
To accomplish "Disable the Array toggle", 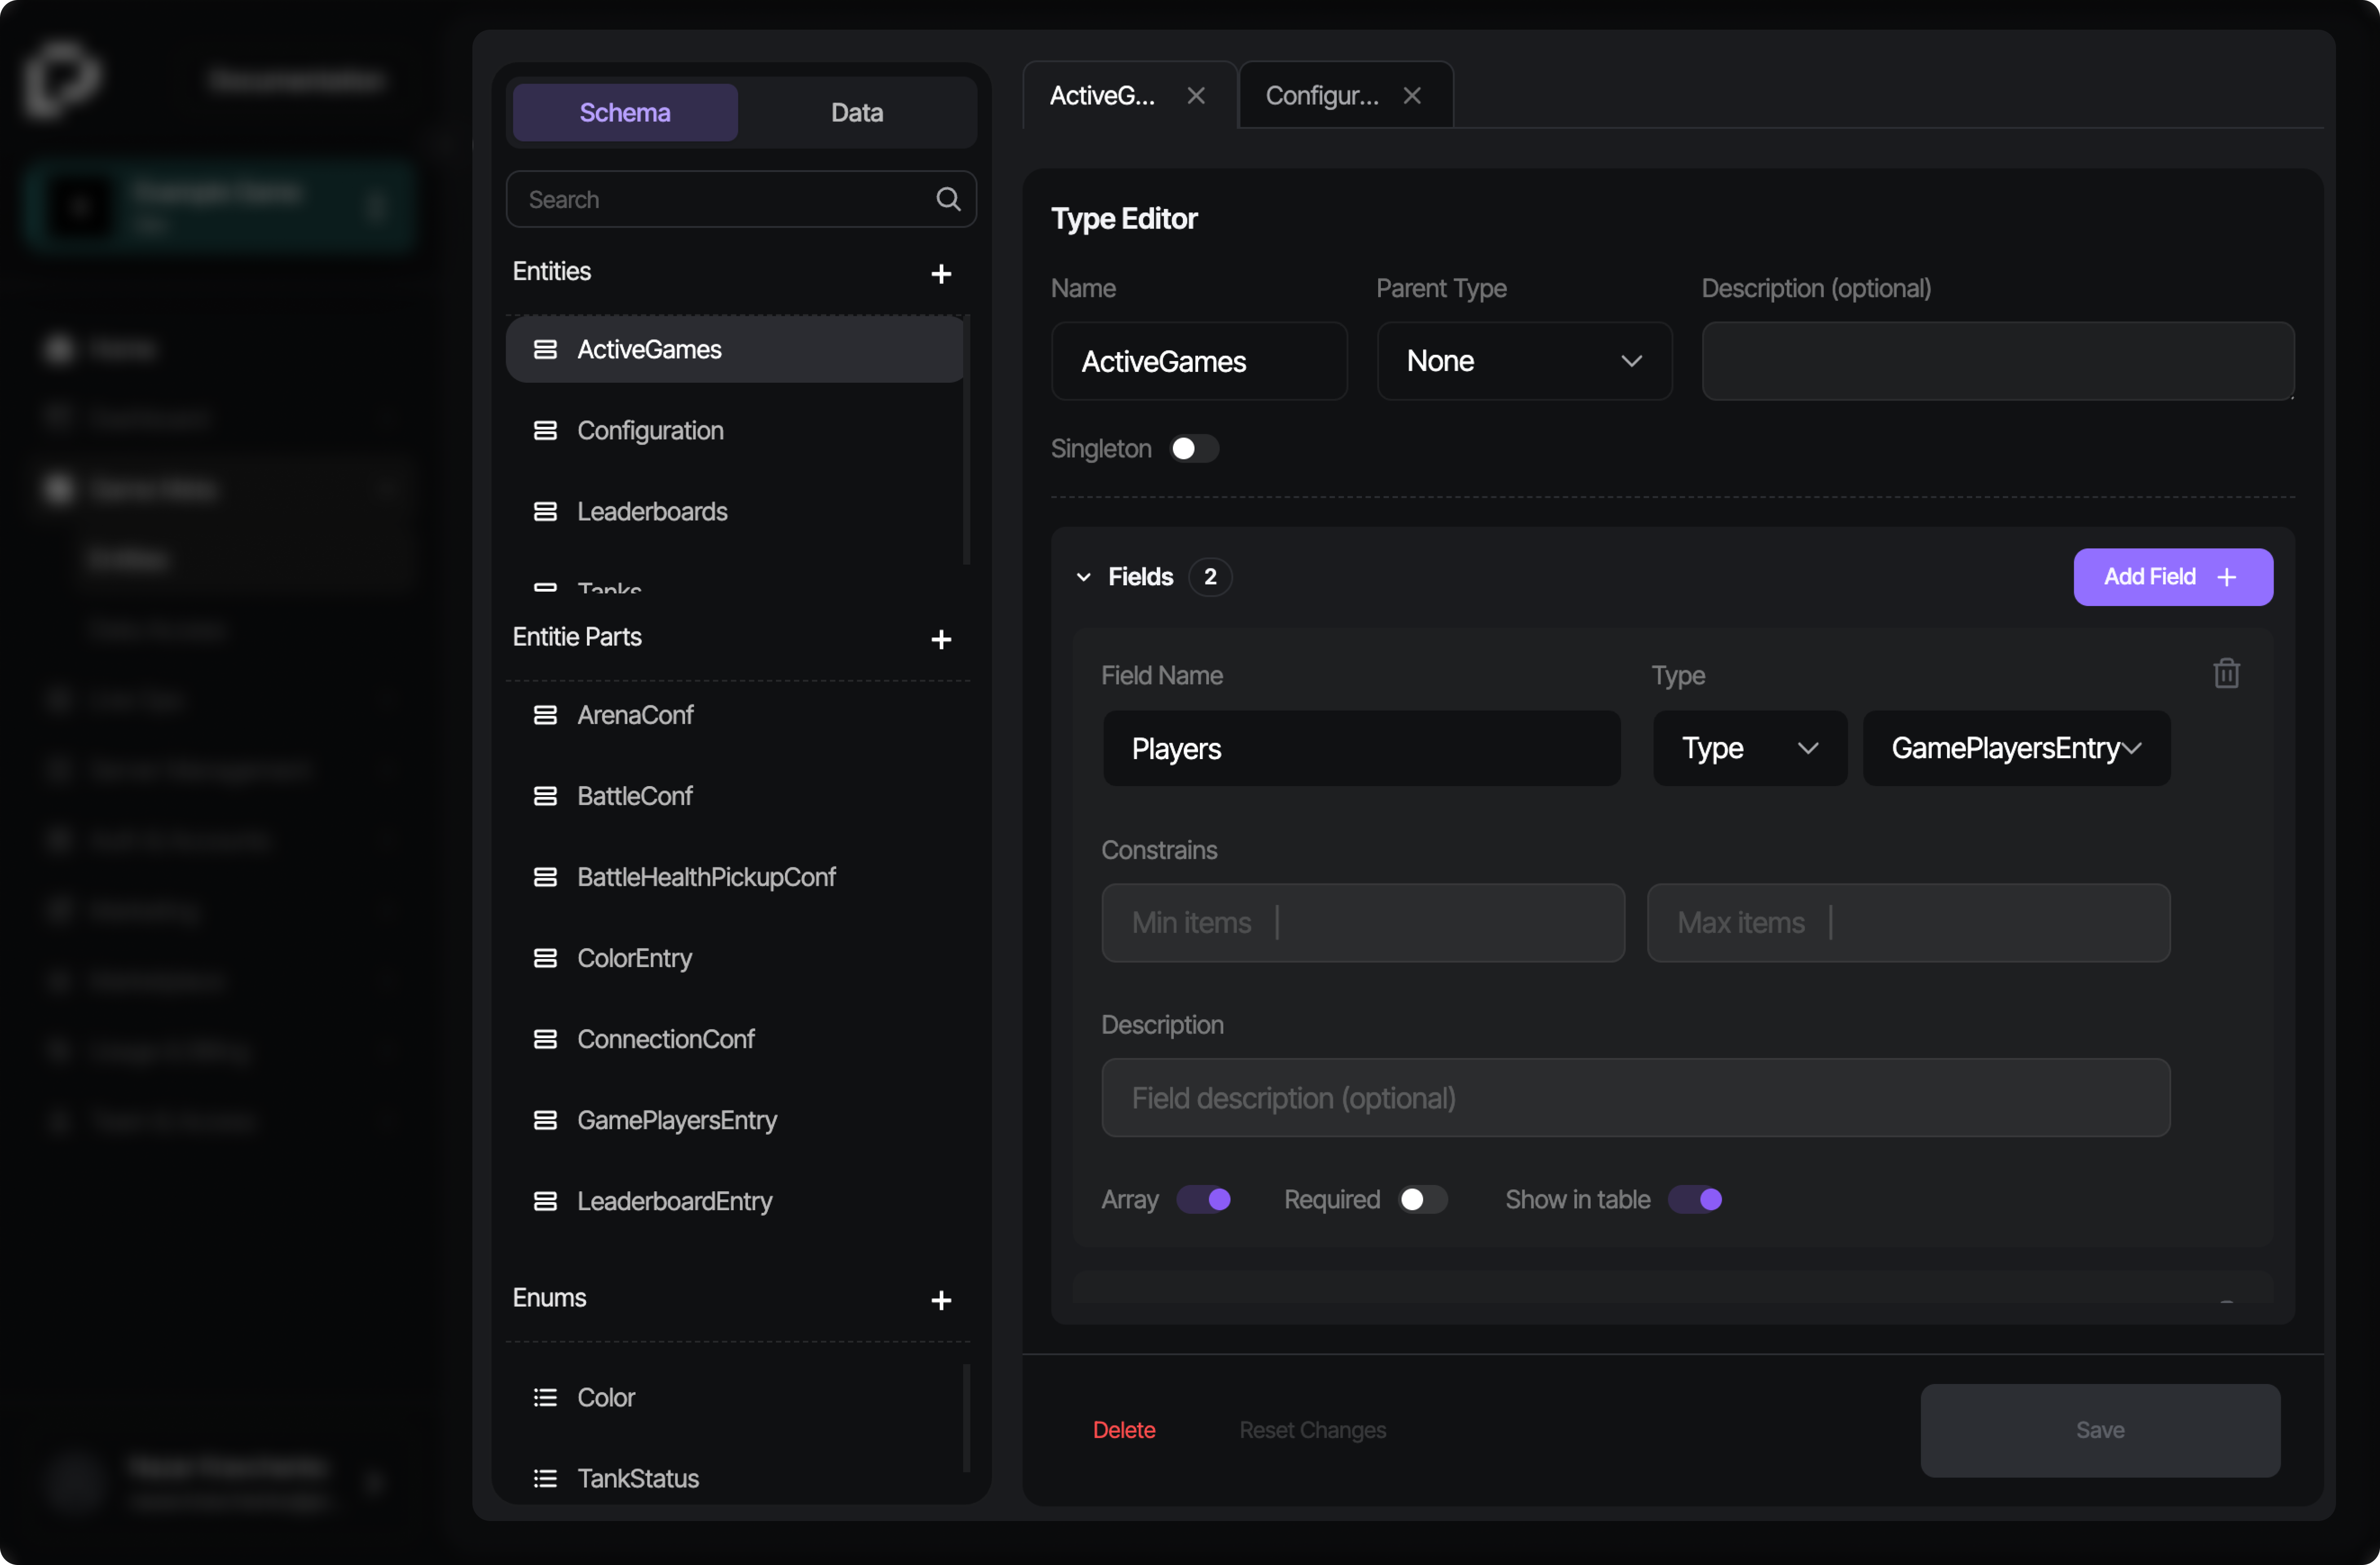I will point(1205,1199).
